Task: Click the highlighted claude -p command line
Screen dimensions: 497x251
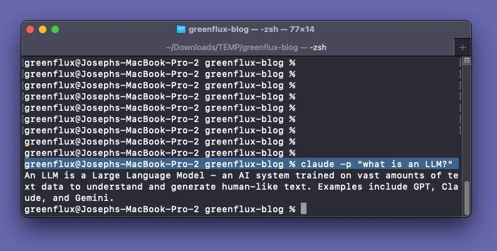Action: click(x=238, y=164)
